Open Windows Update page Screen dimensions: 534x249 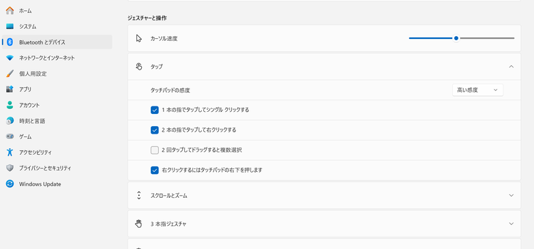57,184
